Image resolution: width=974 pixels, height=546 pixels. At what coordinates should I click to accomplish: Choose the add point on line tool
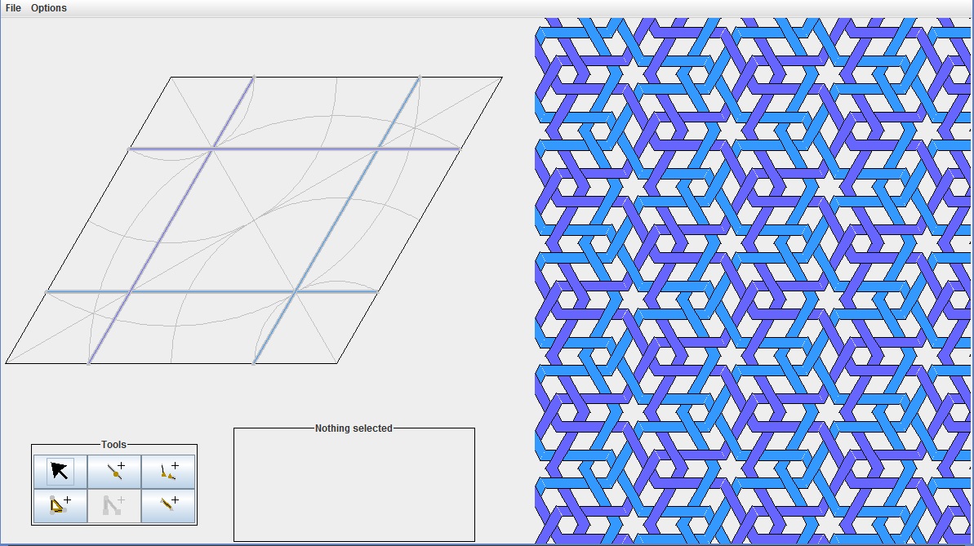[x=114, y=472]
